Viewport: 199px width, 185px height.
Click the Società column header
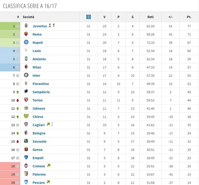pyautogui.click(x=29, y=17)
